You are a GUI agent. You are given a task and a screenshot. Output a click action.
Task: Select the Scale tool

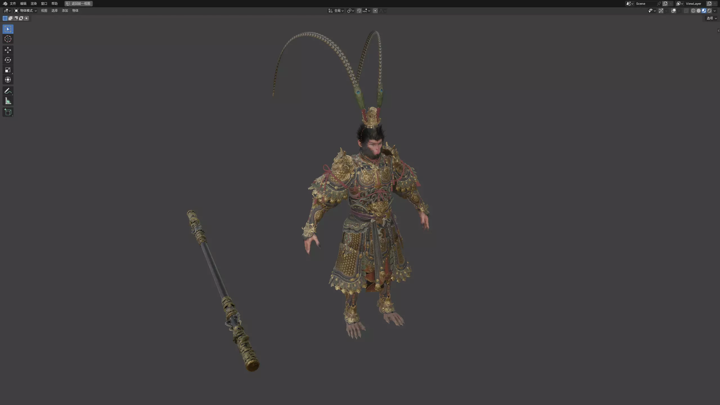click(8, 70)
